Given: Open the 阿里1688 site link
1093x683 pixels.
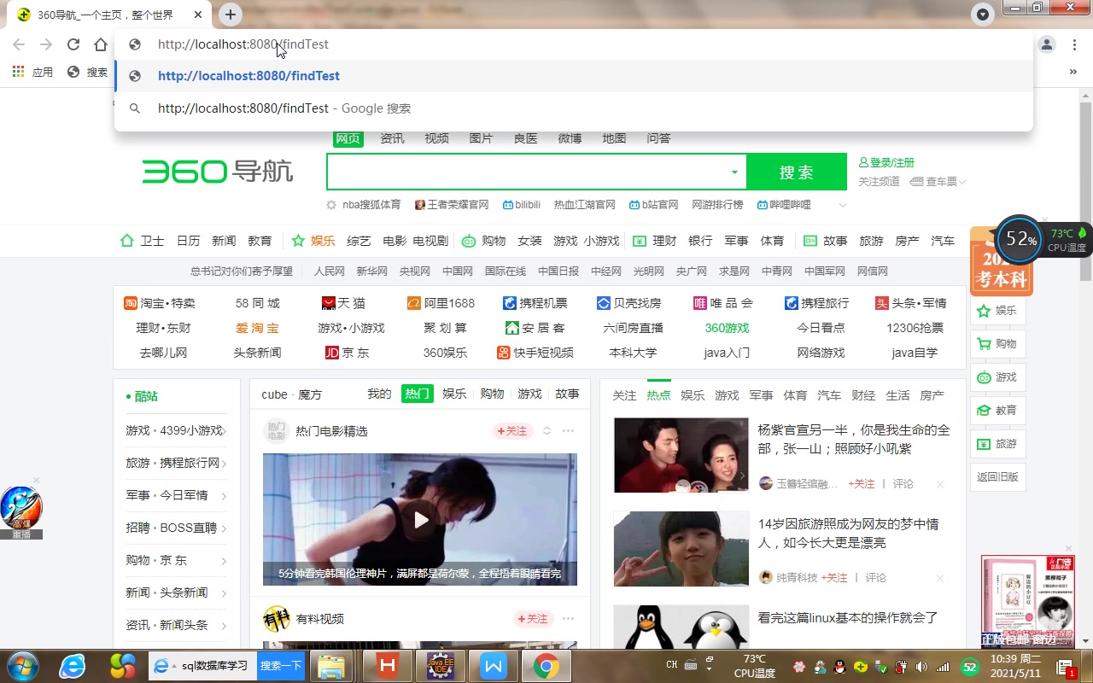Looking at the screenshot, I should 441,303.
